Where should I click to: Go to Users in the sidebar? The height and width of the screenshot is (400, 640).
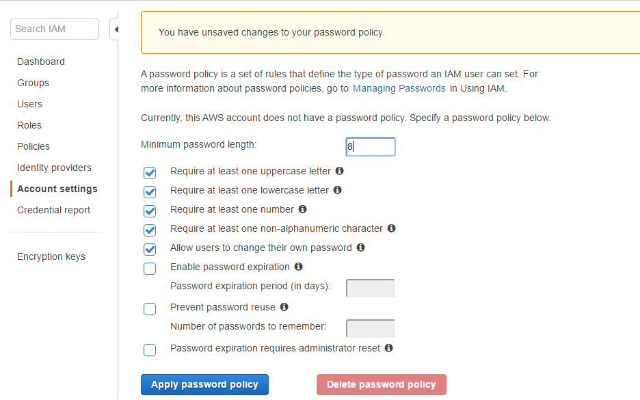(30, 104)
